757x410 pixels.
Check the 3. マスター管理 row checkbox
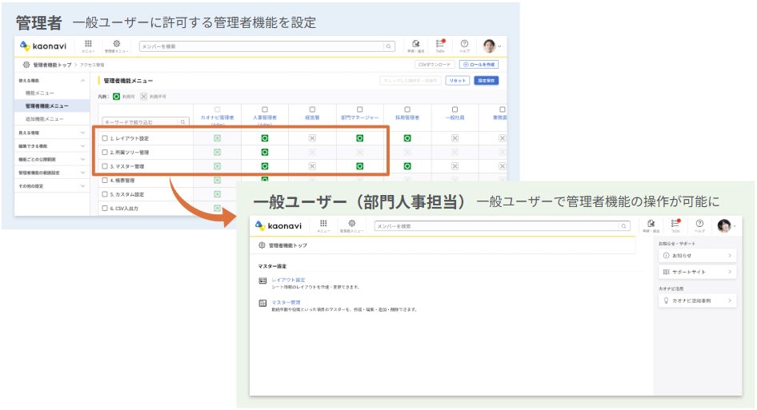tap(105, 166)
